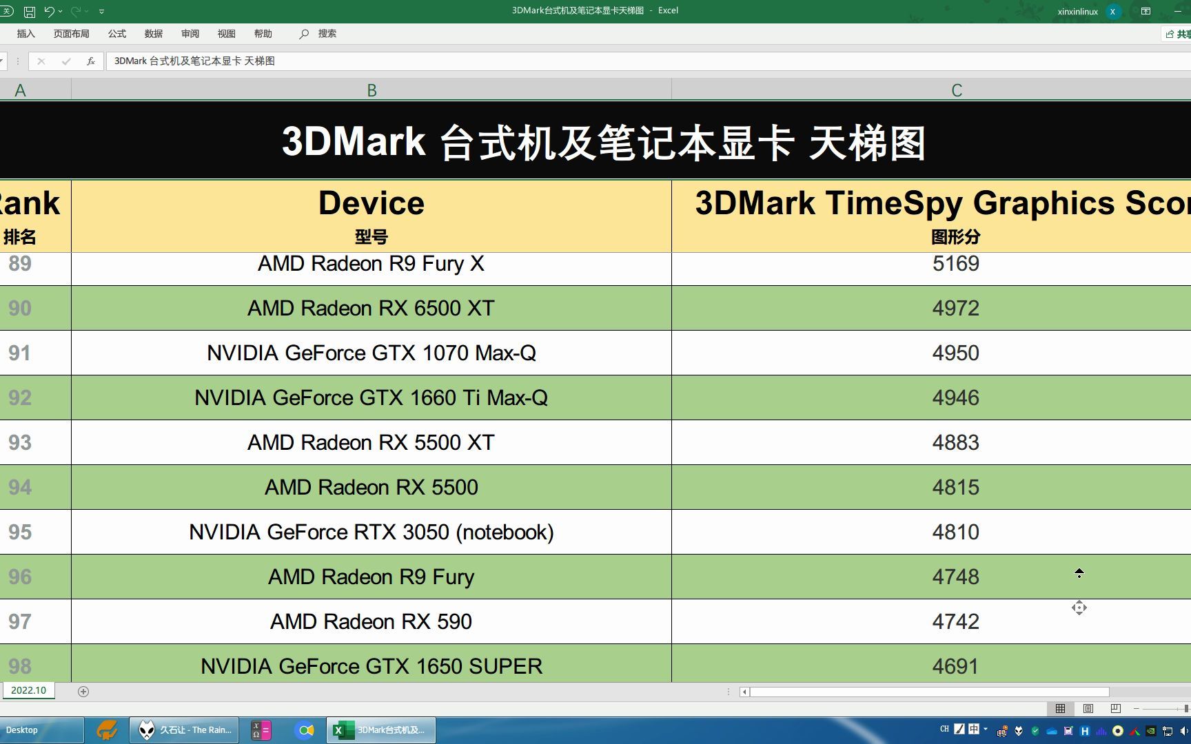This screenshot has height=744, width=1191.
Task: Open the 页面布局 ribbon tab
Action: (71, 34)
